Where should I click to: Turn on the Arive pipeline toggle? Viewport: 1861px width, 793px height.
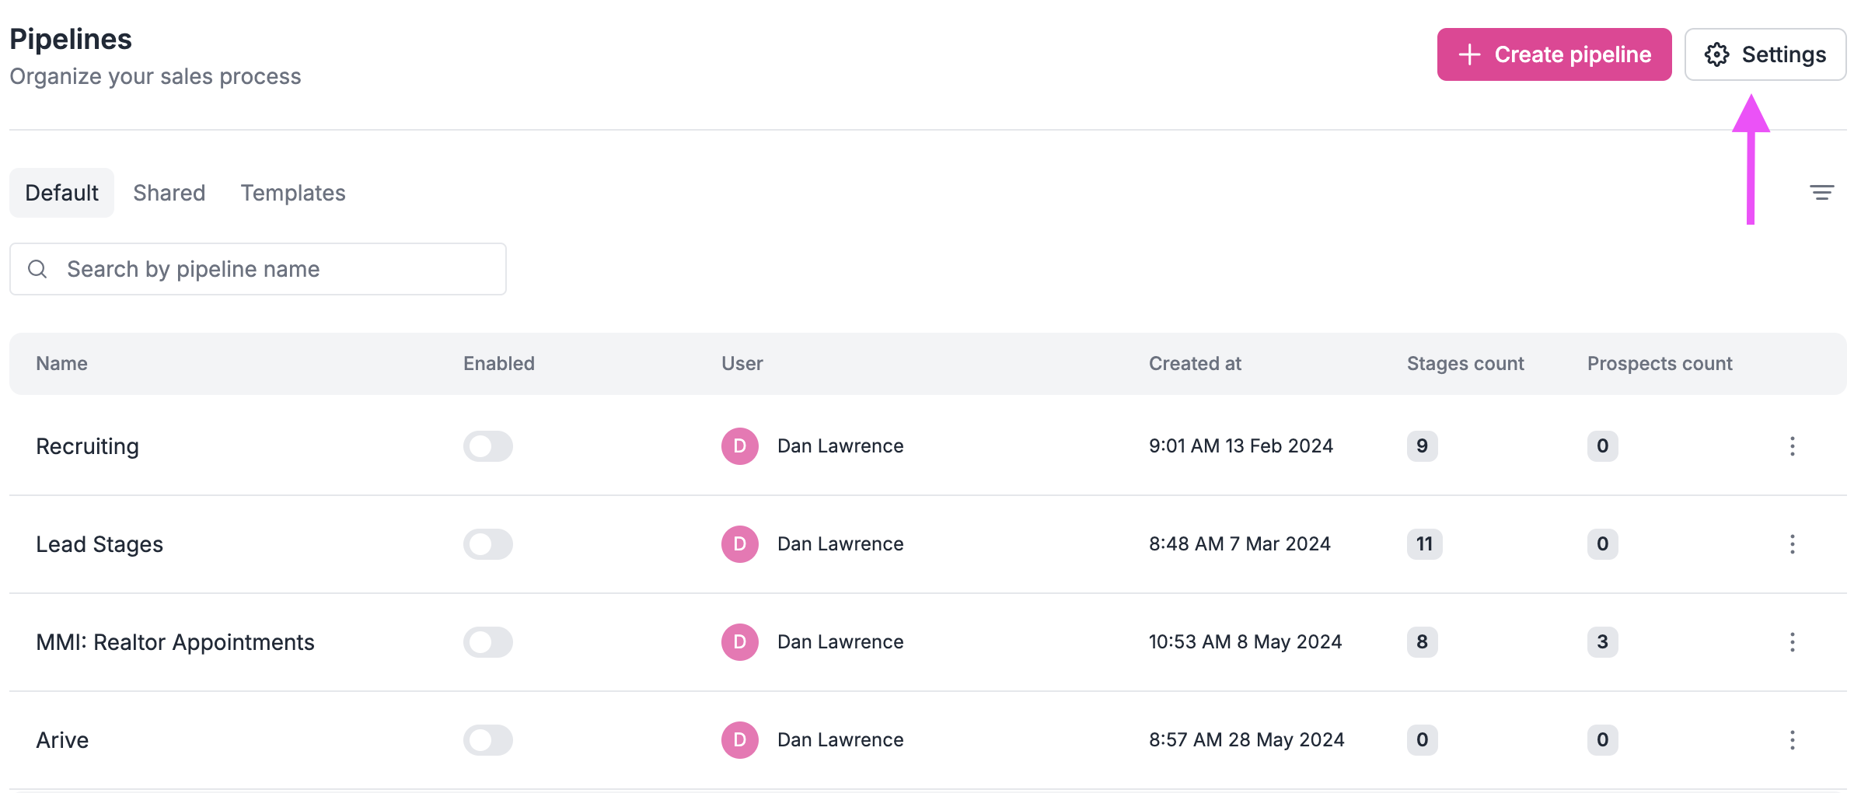tap(488, 740)
